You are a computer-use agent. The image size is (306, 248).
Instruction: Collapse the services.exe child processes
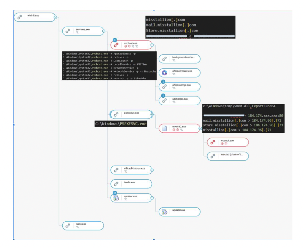(x=104, y=31)
